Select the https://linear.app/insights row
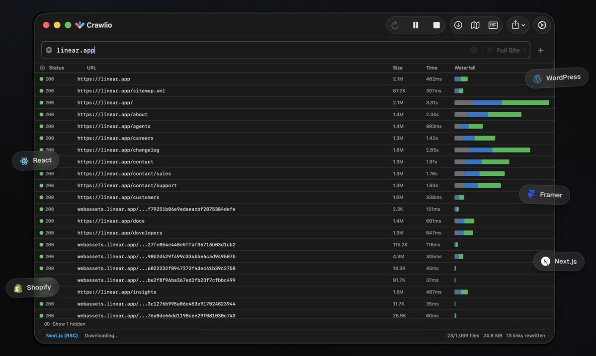596x356 pixels. [294, 292]
